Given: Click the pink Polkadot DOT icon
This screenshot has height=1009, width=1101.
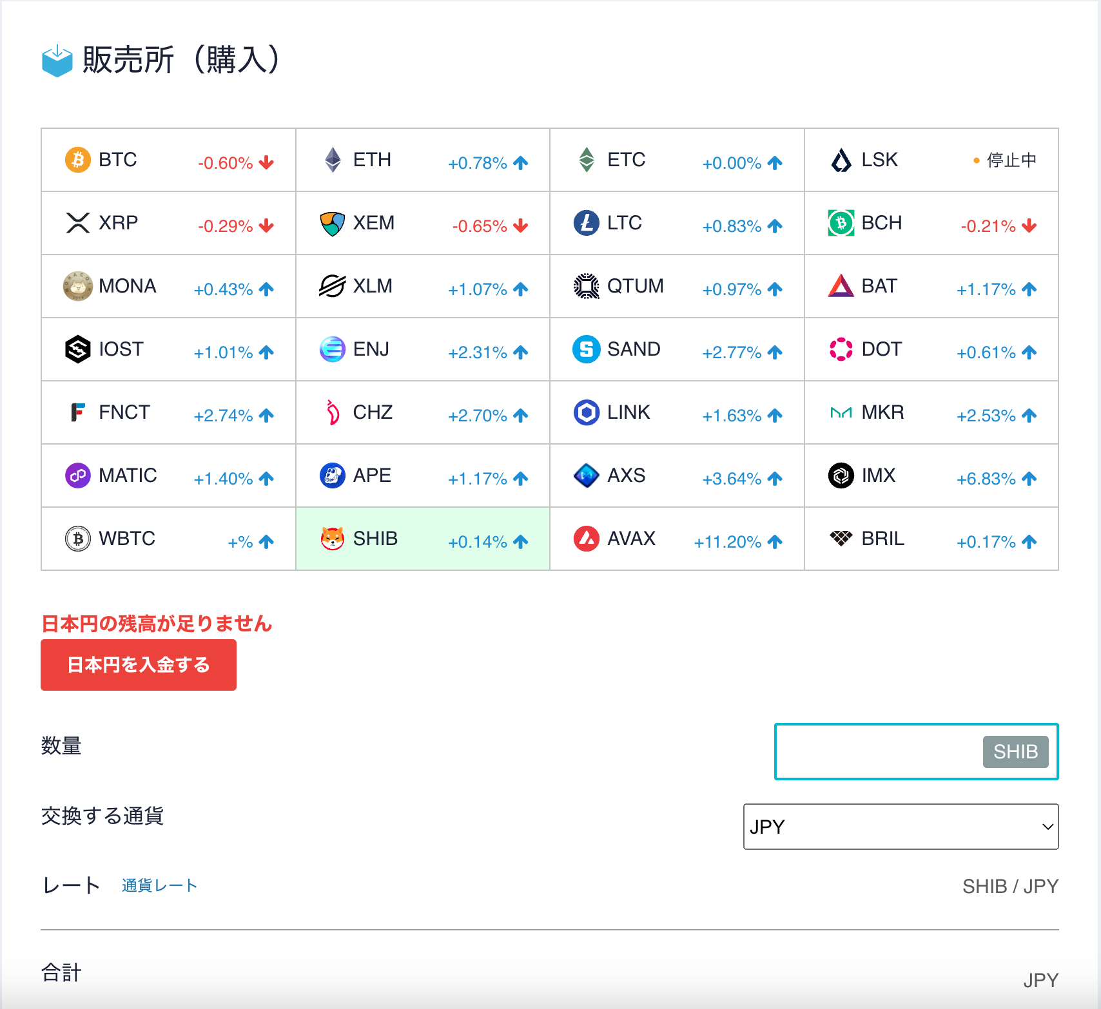Looking at the screenshot, I should [x=841, y=349].
